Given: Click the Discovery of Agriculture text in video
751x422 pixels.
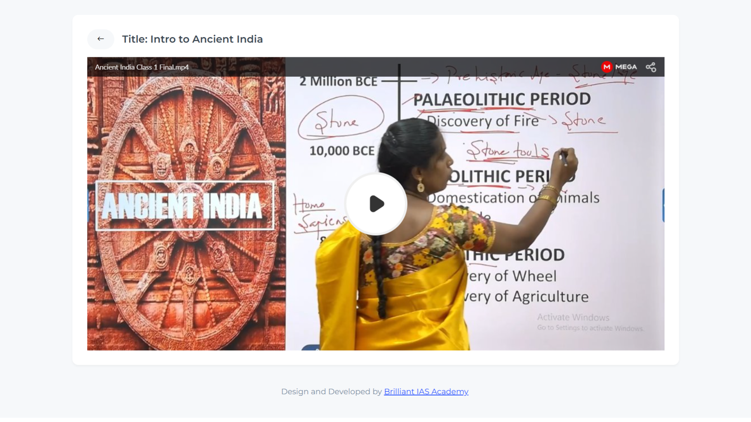Looking at the screenshot, I should pos(528,296).
